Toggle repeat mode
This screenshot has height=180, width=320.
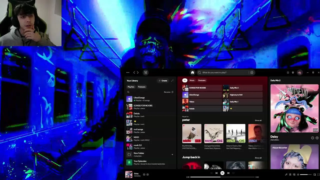[x=233, y=173]
